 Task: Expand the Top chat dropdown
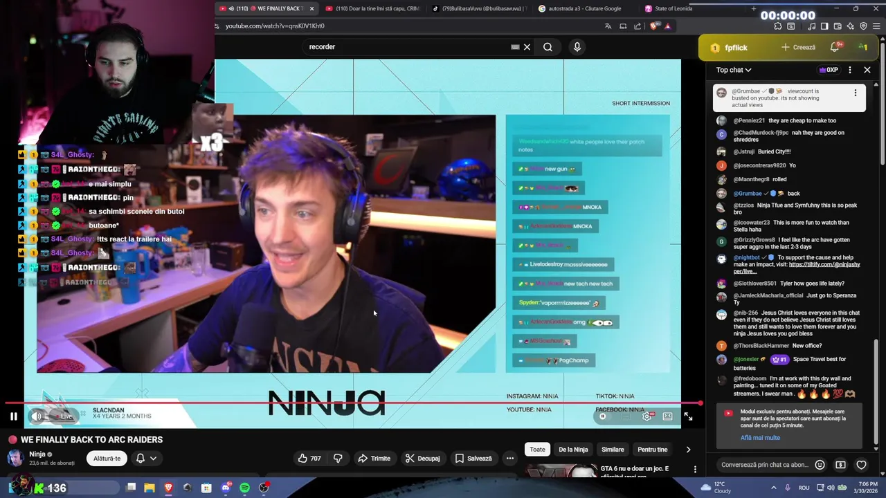[x=734, y=70]
